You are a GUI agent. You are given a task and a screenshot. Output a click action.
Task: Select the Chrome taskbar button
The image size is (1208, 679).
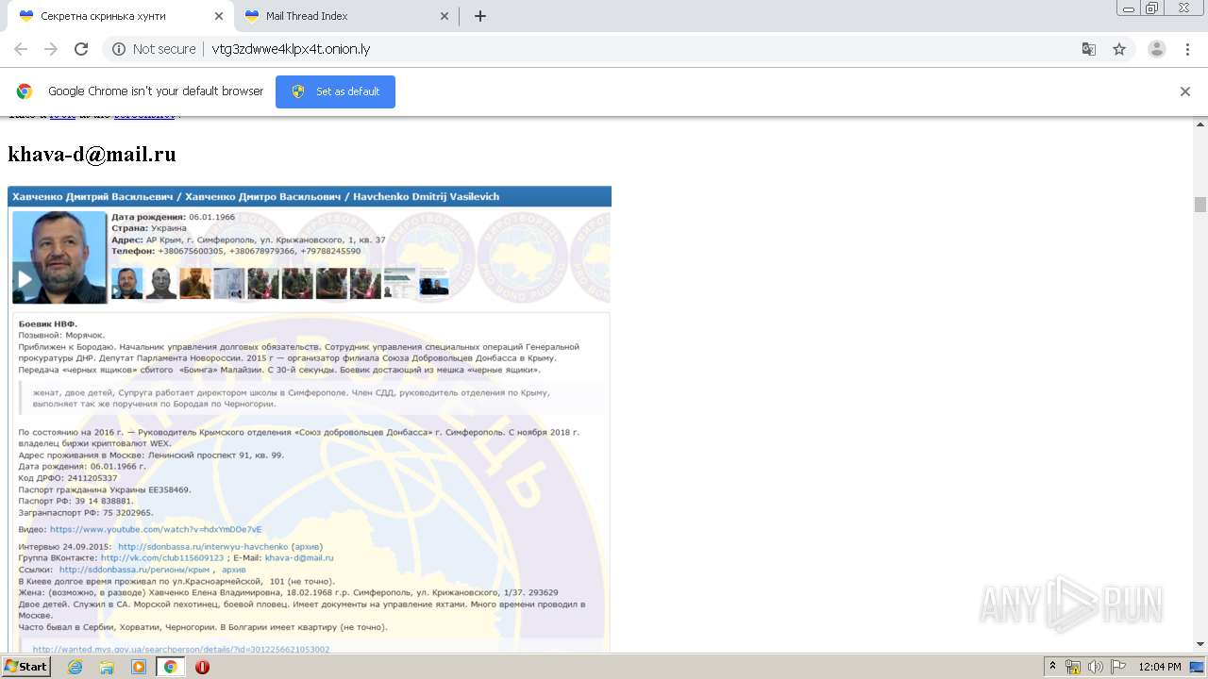pos(170,667)
